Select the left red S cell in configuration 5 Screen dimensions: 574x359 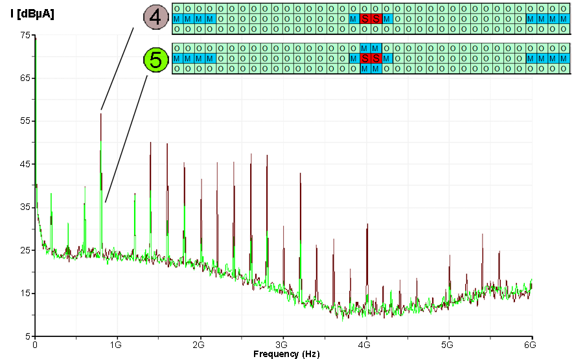[365, 59]
